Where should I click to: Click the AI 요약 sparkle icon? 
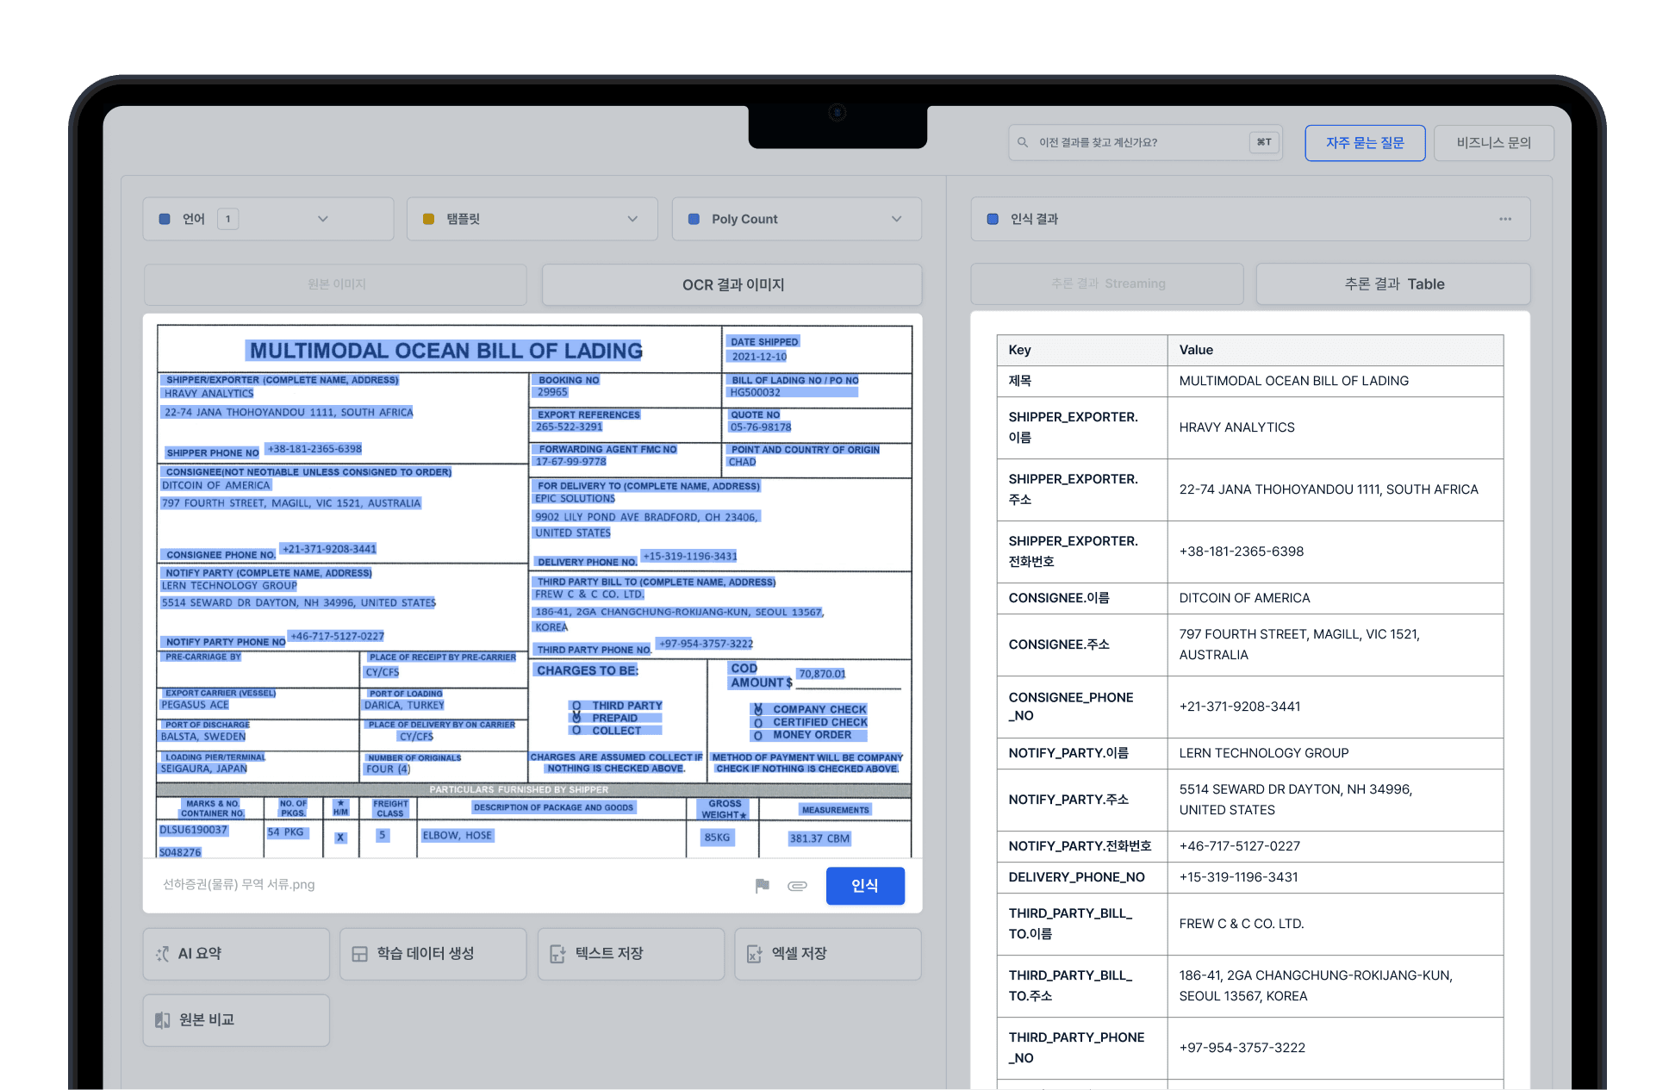click(x=162, y=954)
